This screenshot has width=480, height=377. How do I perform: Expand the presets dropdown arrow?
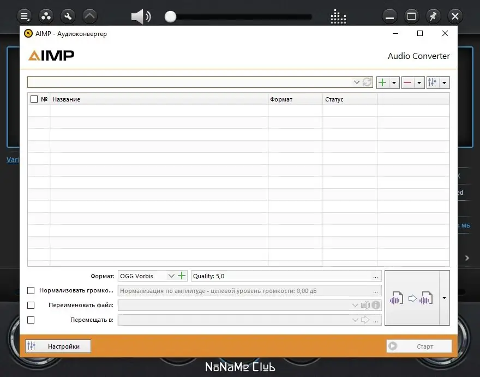click(x=444, y=82)
